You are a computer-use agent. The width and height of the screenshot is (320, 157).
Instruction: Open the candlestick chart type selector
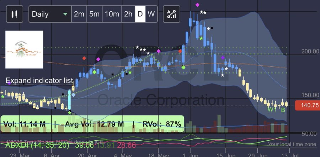14,14
